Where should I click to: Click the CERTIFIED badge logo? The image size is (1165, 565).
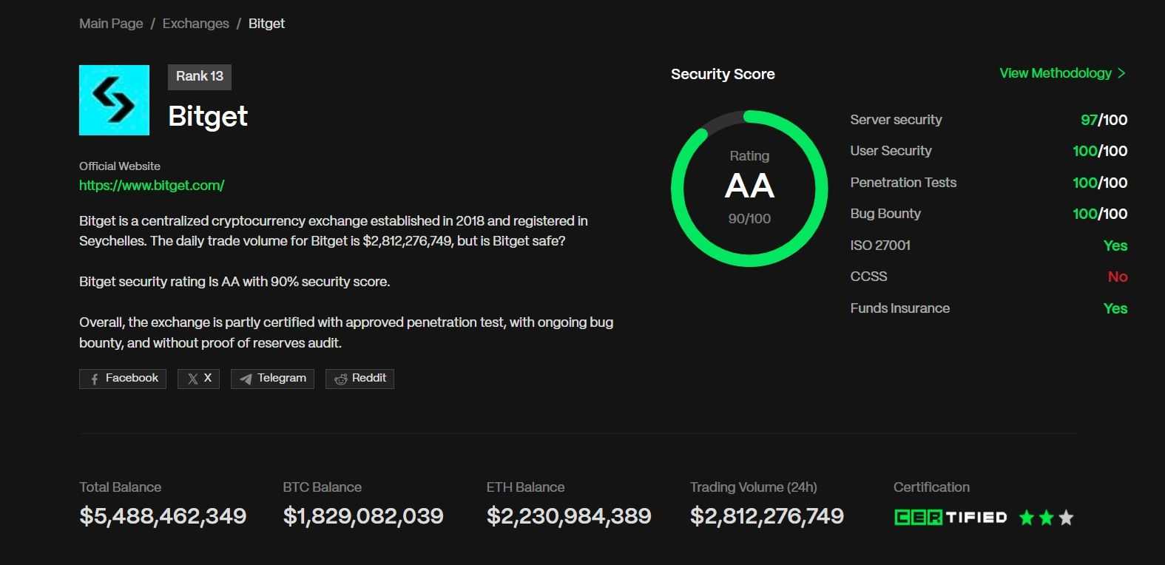coord(950,517)
